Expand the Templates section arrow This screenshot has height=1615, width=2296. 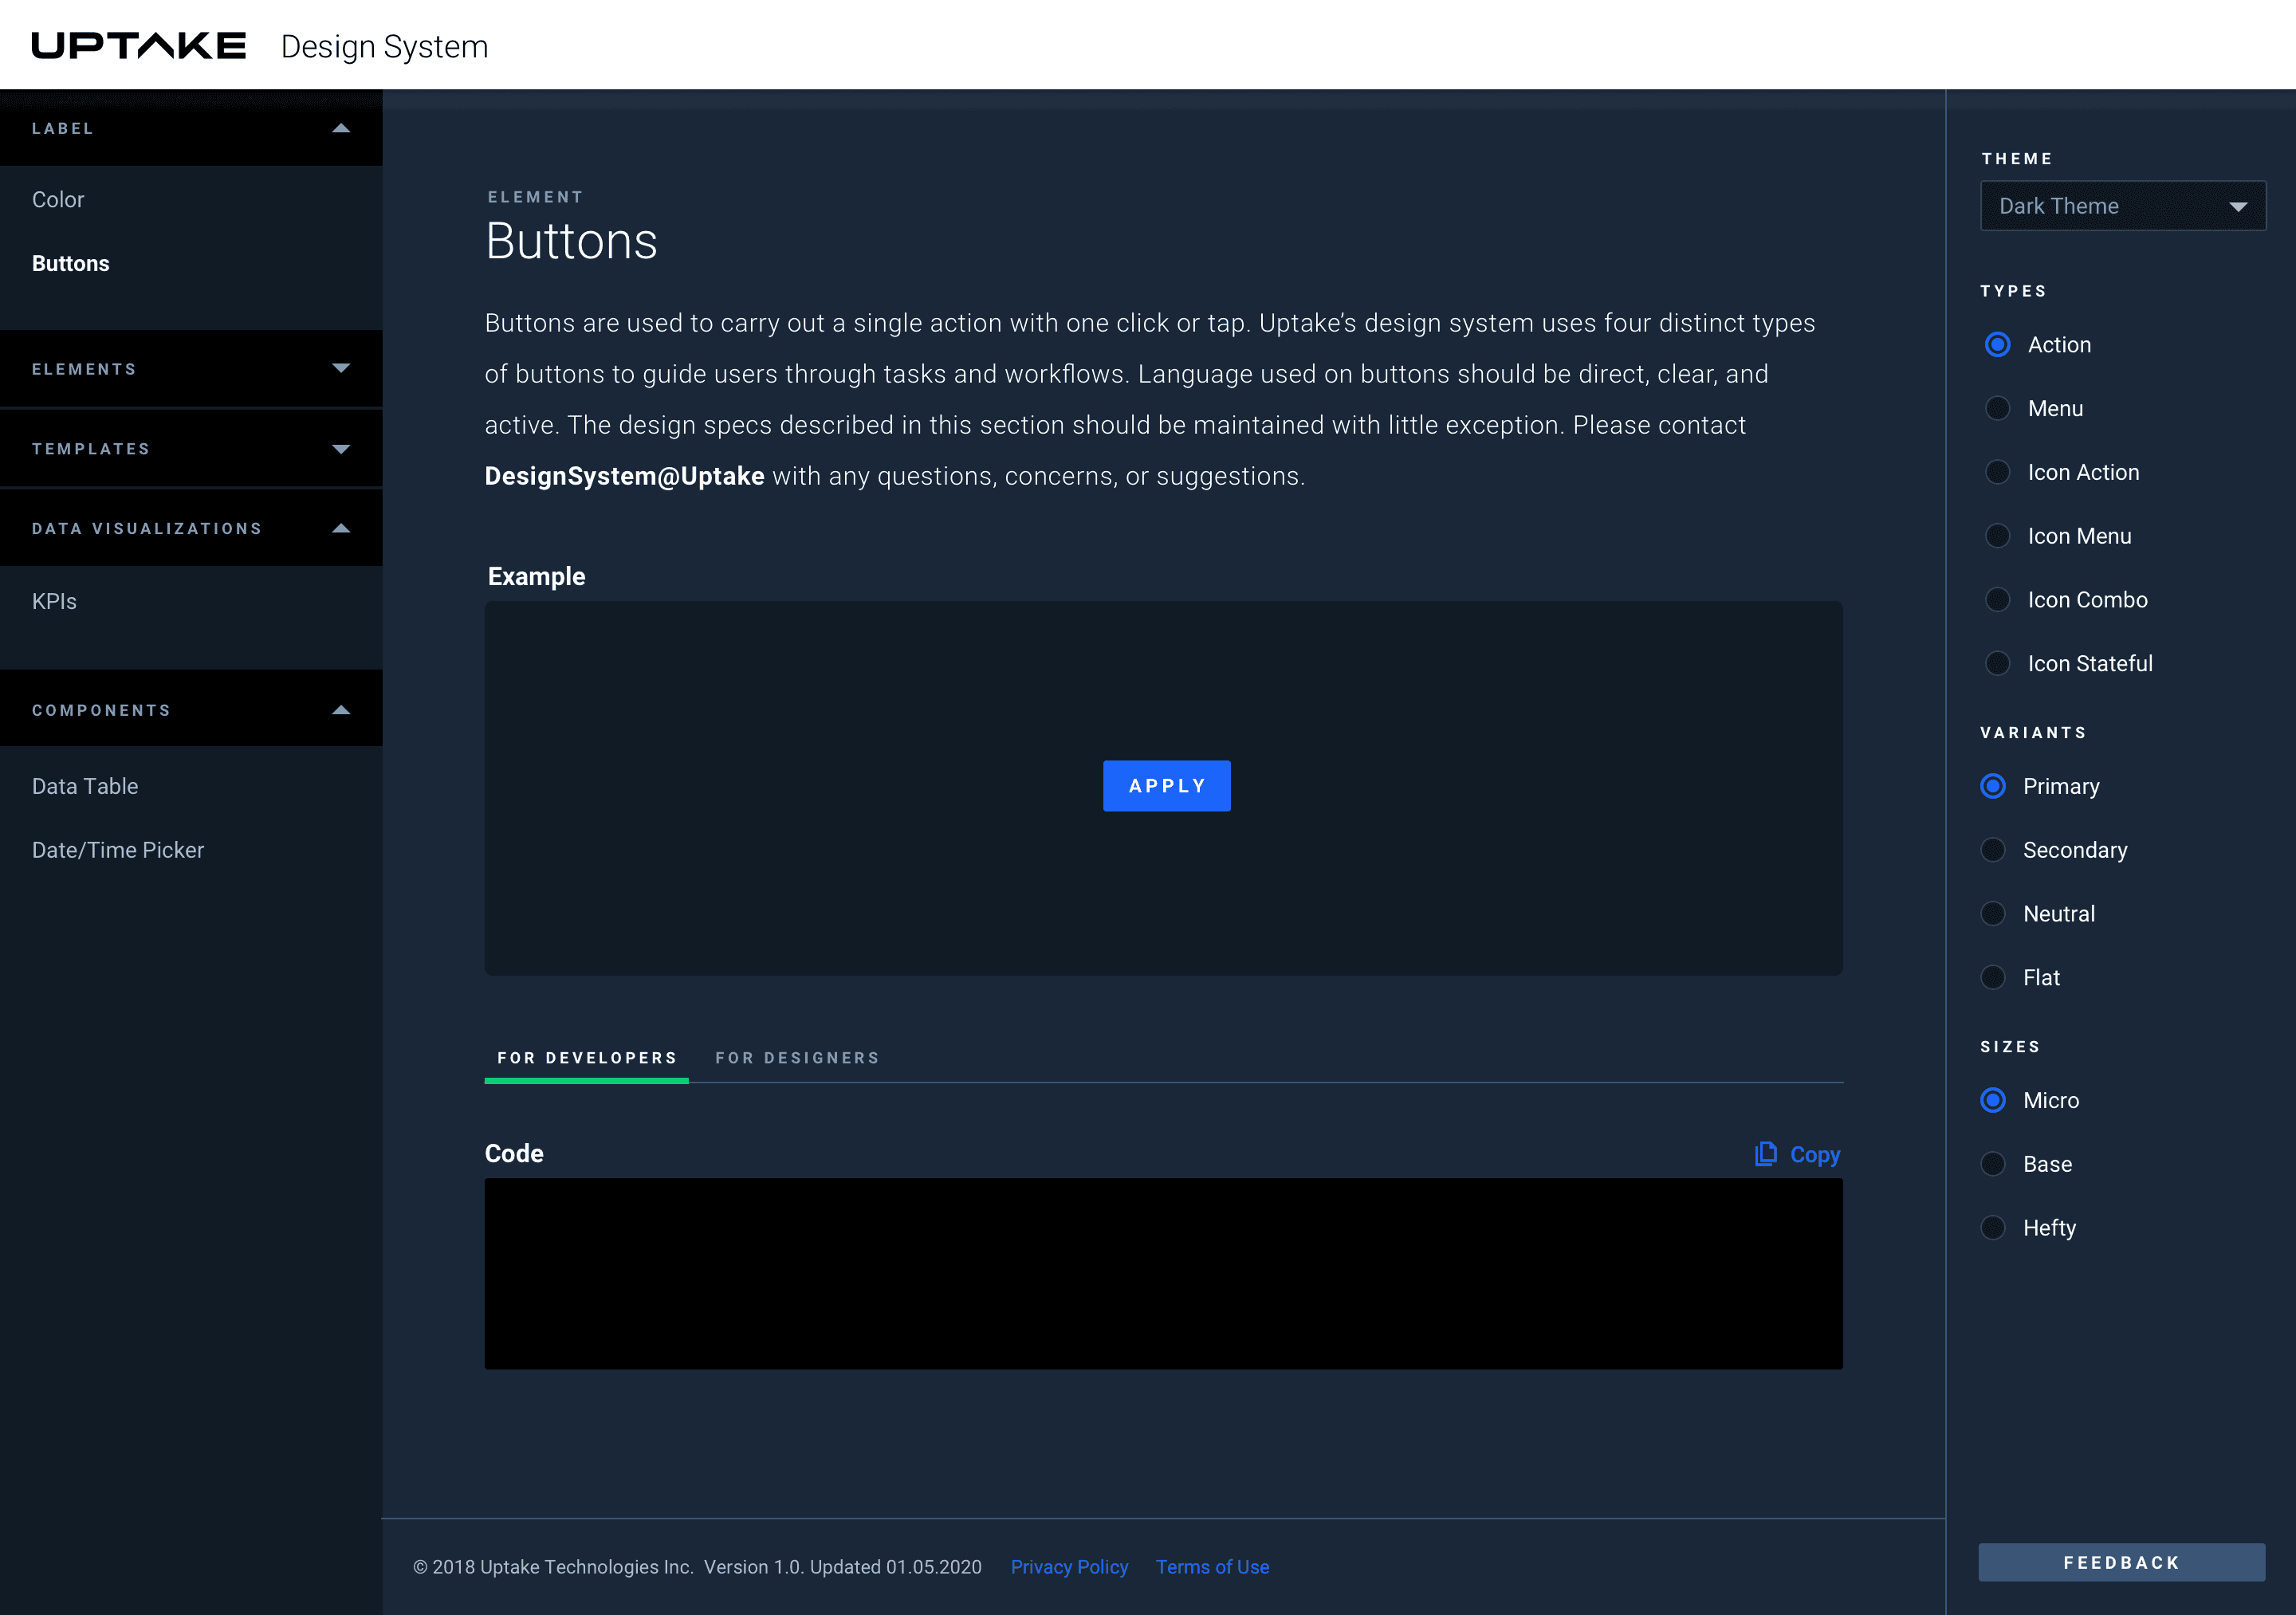pos(341,449)
